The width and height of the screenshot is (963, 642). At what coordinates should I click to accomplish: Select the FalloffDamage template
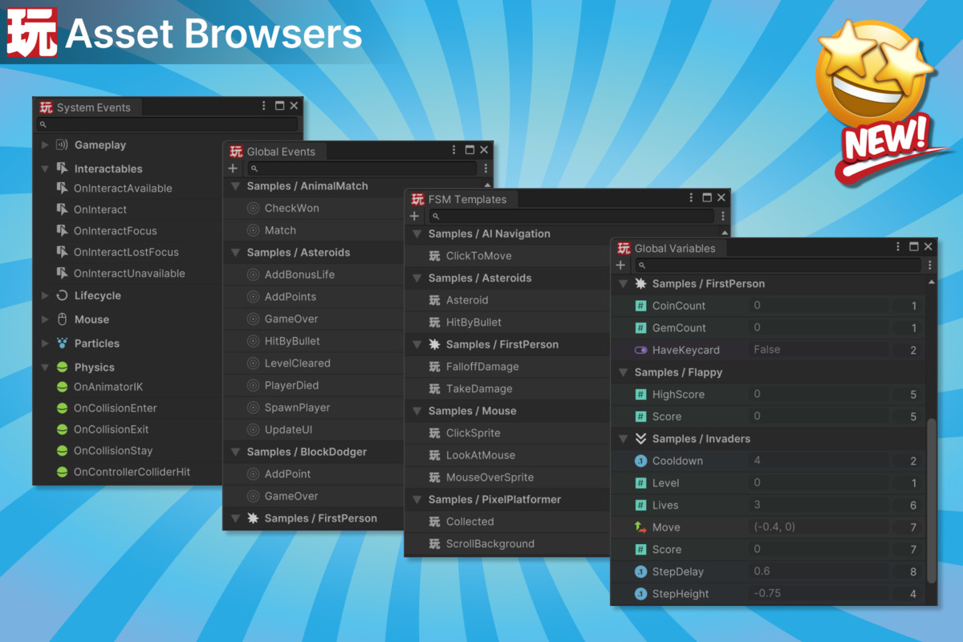pos(507,367)
